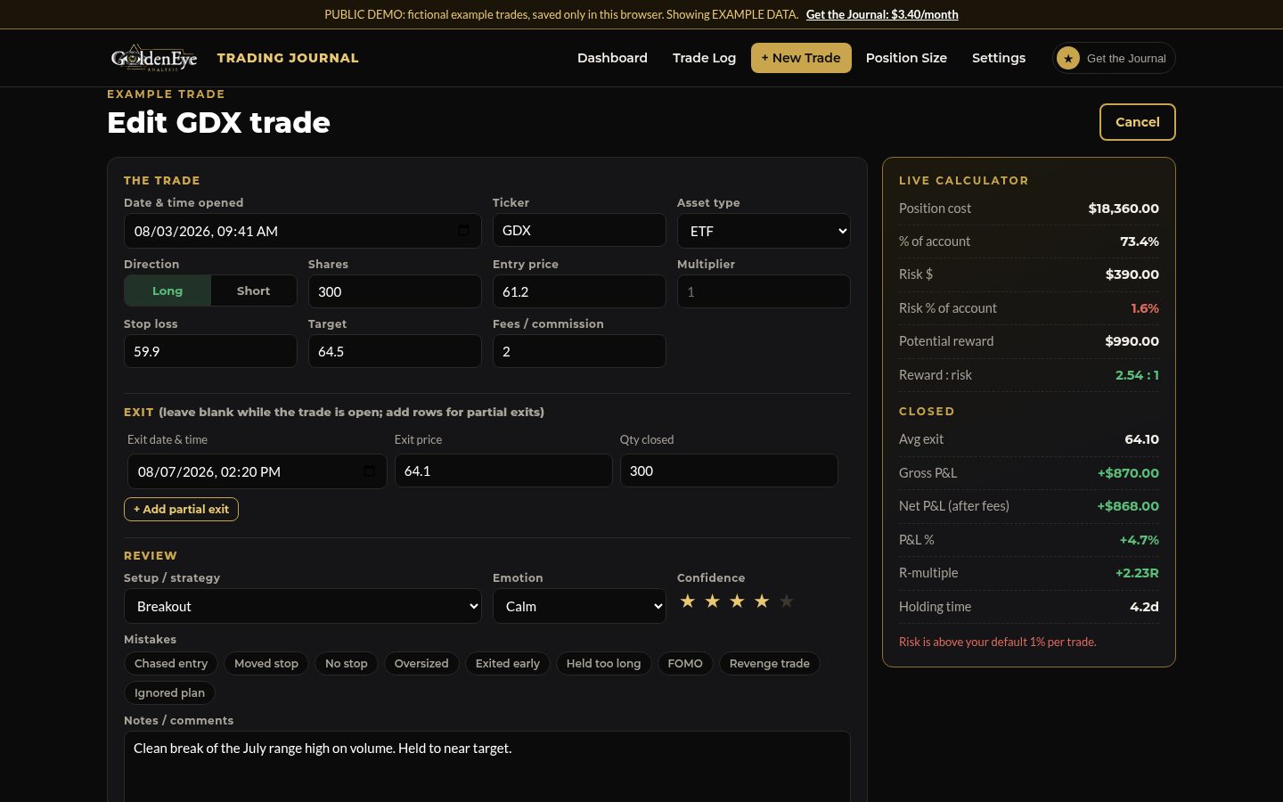Click the Get the Journal pill button
Image resolution: width=1283 pixels, height=802 pixels.
coord(1114,58)
